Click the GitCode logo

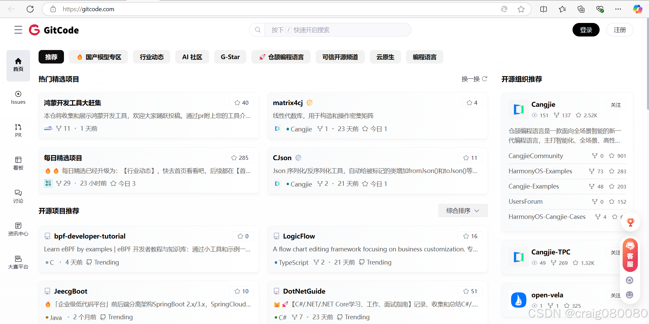[x=54, y=30]
